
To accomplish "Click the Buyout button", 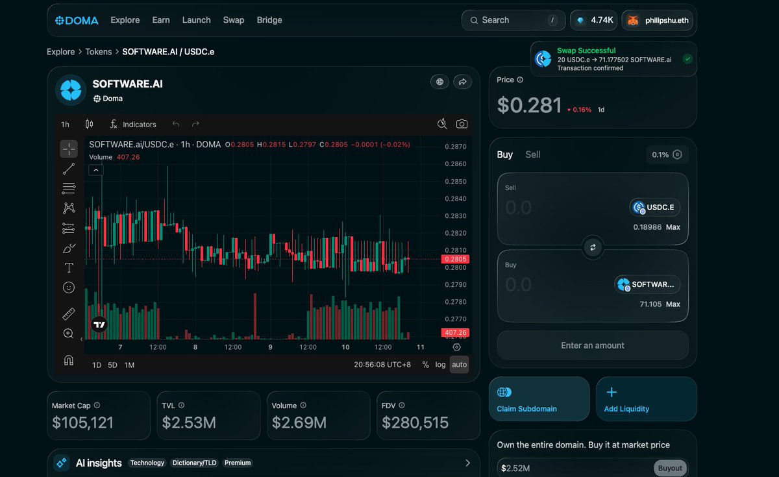I will click(x=670, y=468).
